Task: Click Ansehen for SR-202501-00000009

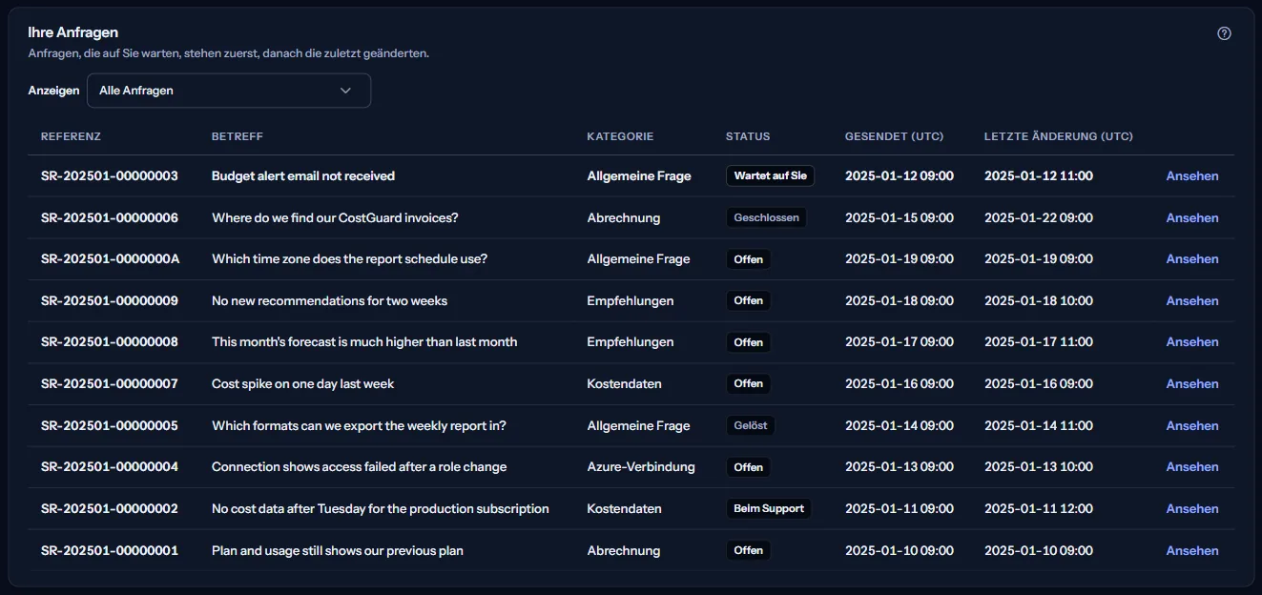Action: click(x=1192, y=300)
